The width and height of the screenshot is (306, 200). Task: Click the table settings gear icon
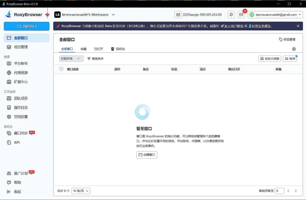click(294, 49)
